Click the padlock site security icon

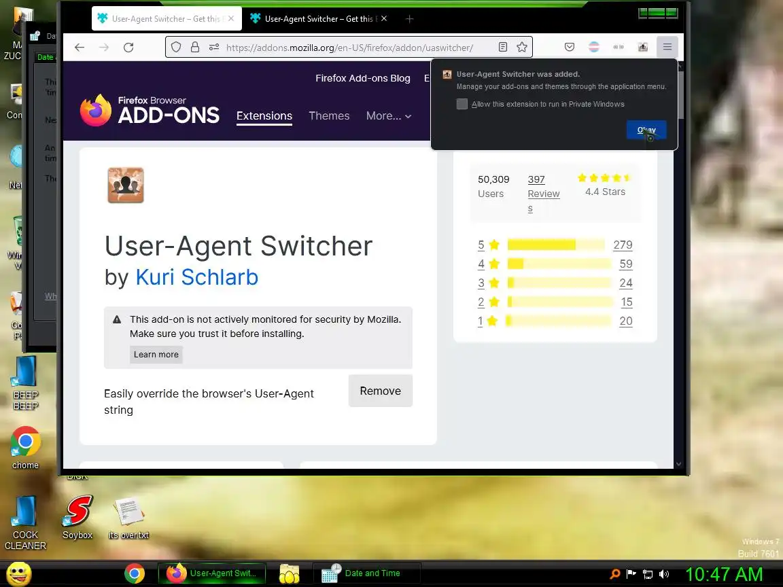[x=195, y=48]
